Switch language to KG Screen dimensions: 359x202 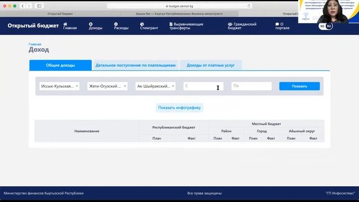[x=322, y=26]
